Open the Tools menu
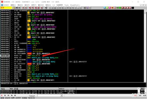The image size is (147, 99). pos(66,5)
